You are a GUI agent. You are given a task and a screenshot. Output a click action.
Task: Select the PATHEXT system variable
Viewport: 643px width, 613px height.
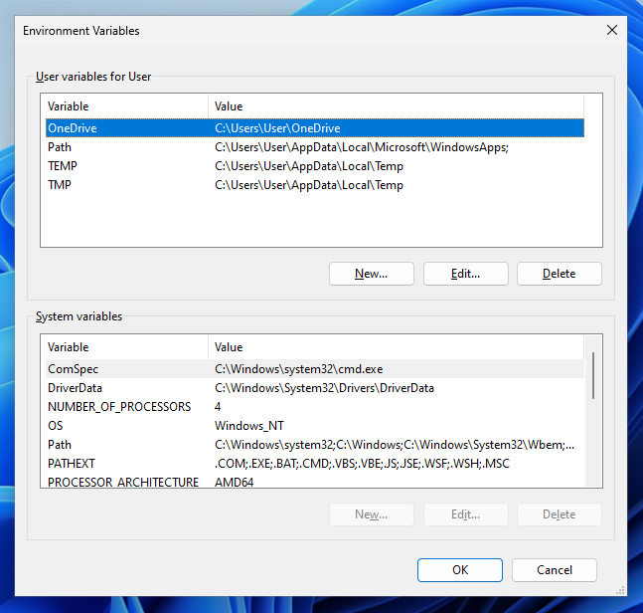pos(315,463)
